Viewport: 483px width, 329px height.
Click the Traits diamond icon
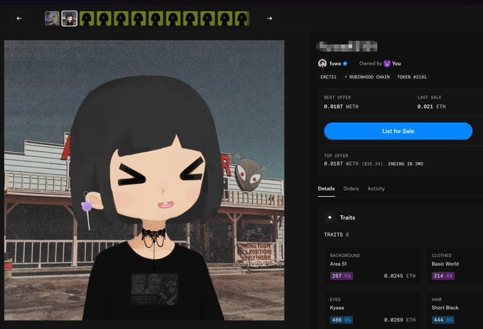click(x=330, y=217)
